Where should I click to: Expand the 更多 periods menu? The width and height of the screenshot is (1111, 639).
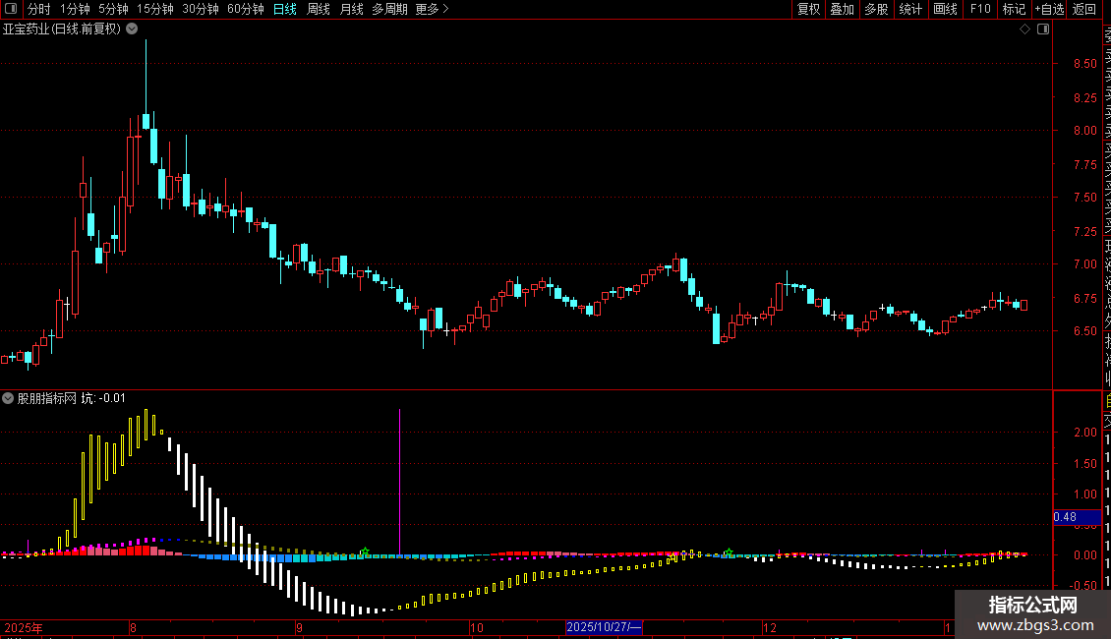tap(432, 9)
